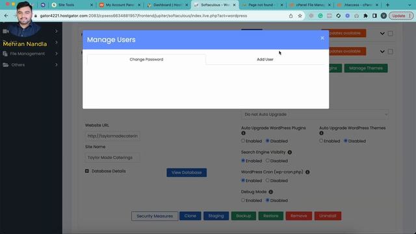Viewport: 416px width, 234px height.
Task: Close the Manage Users dialog
Action: (x=322, y=38)
